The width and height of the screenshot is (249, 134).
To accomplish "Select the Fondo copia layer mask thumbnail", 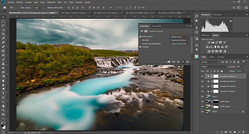I will [x=216, y=101].
